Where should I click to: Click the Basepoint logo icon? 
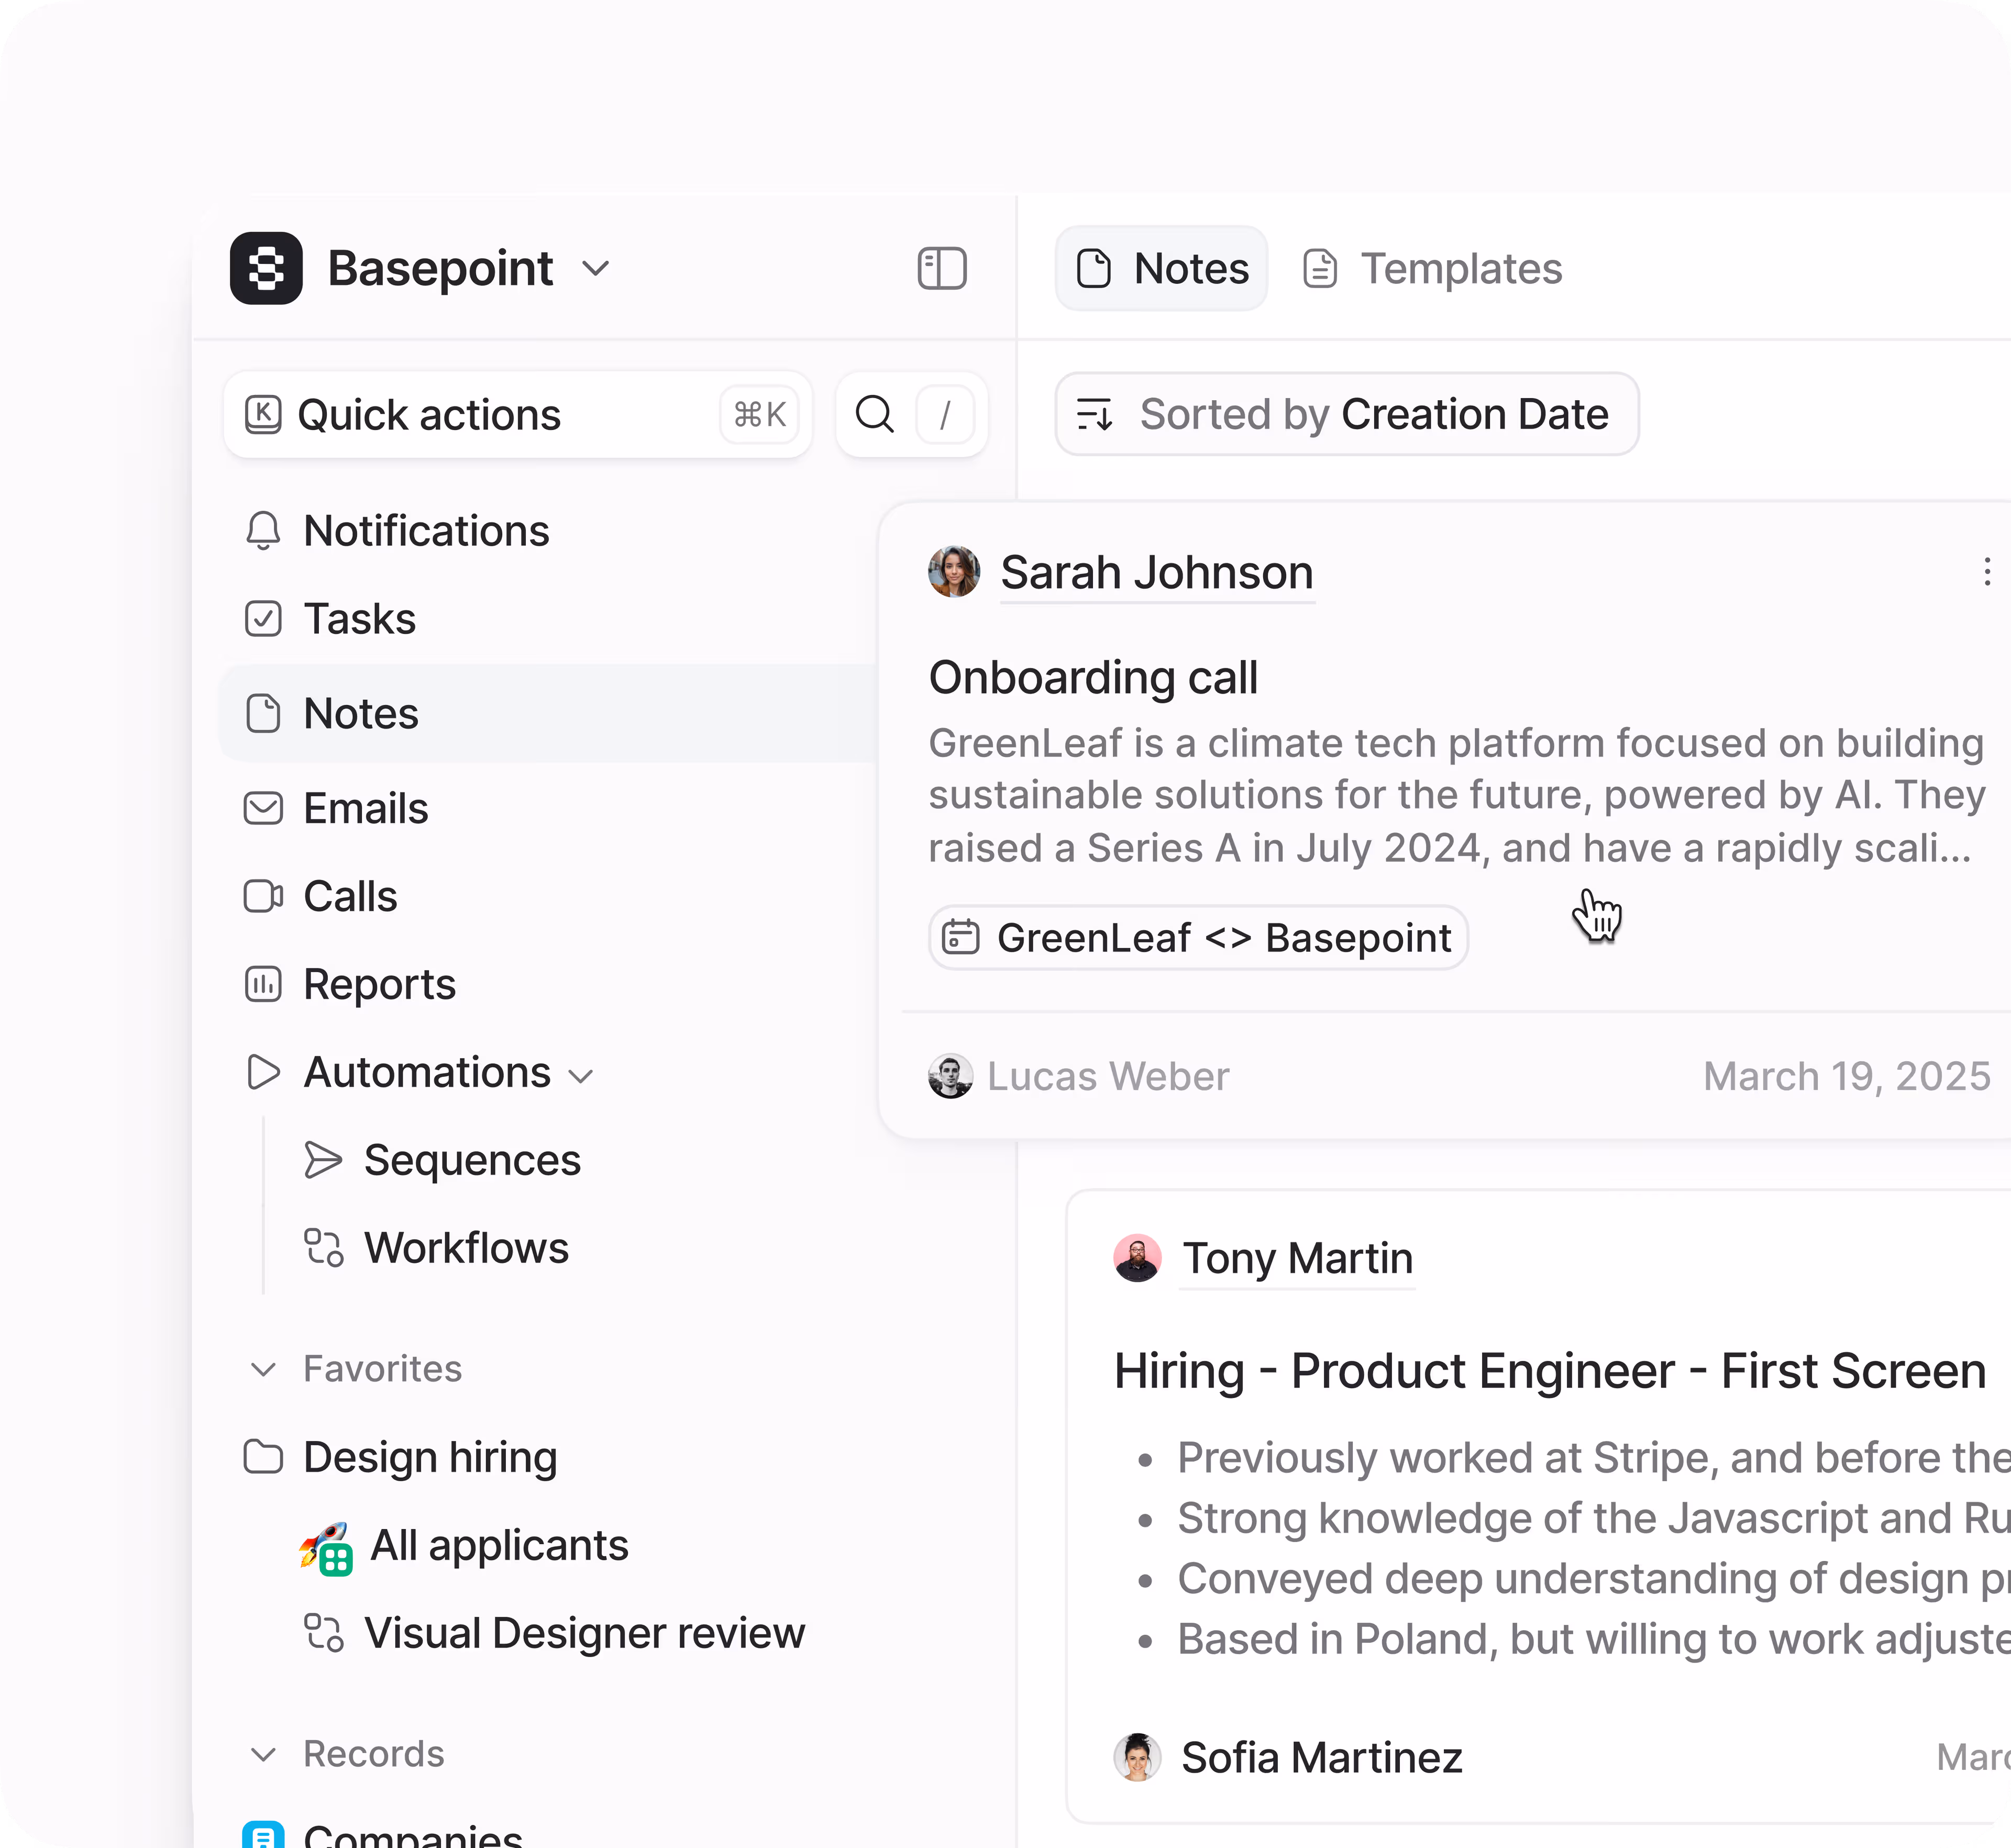tap(266, 268)
